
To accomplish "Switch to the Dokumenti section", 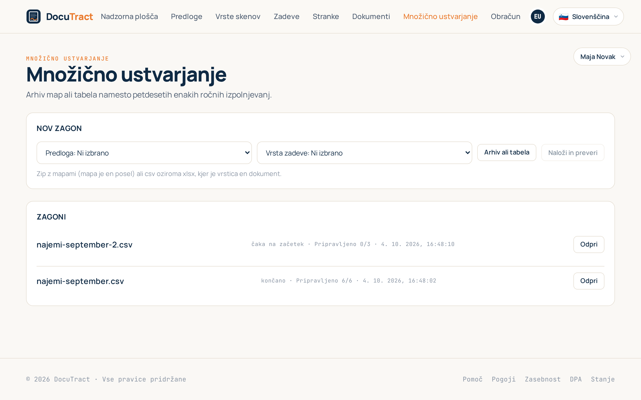I will pos(371,16).
